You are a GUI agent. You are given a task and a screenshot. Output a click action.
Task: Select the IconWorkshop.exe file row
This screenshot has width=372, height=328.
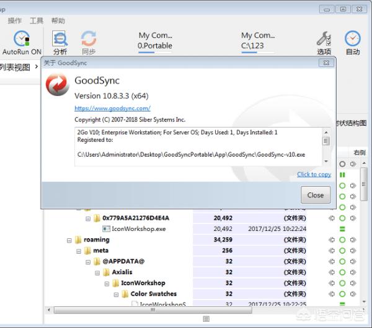coord(175,229)
